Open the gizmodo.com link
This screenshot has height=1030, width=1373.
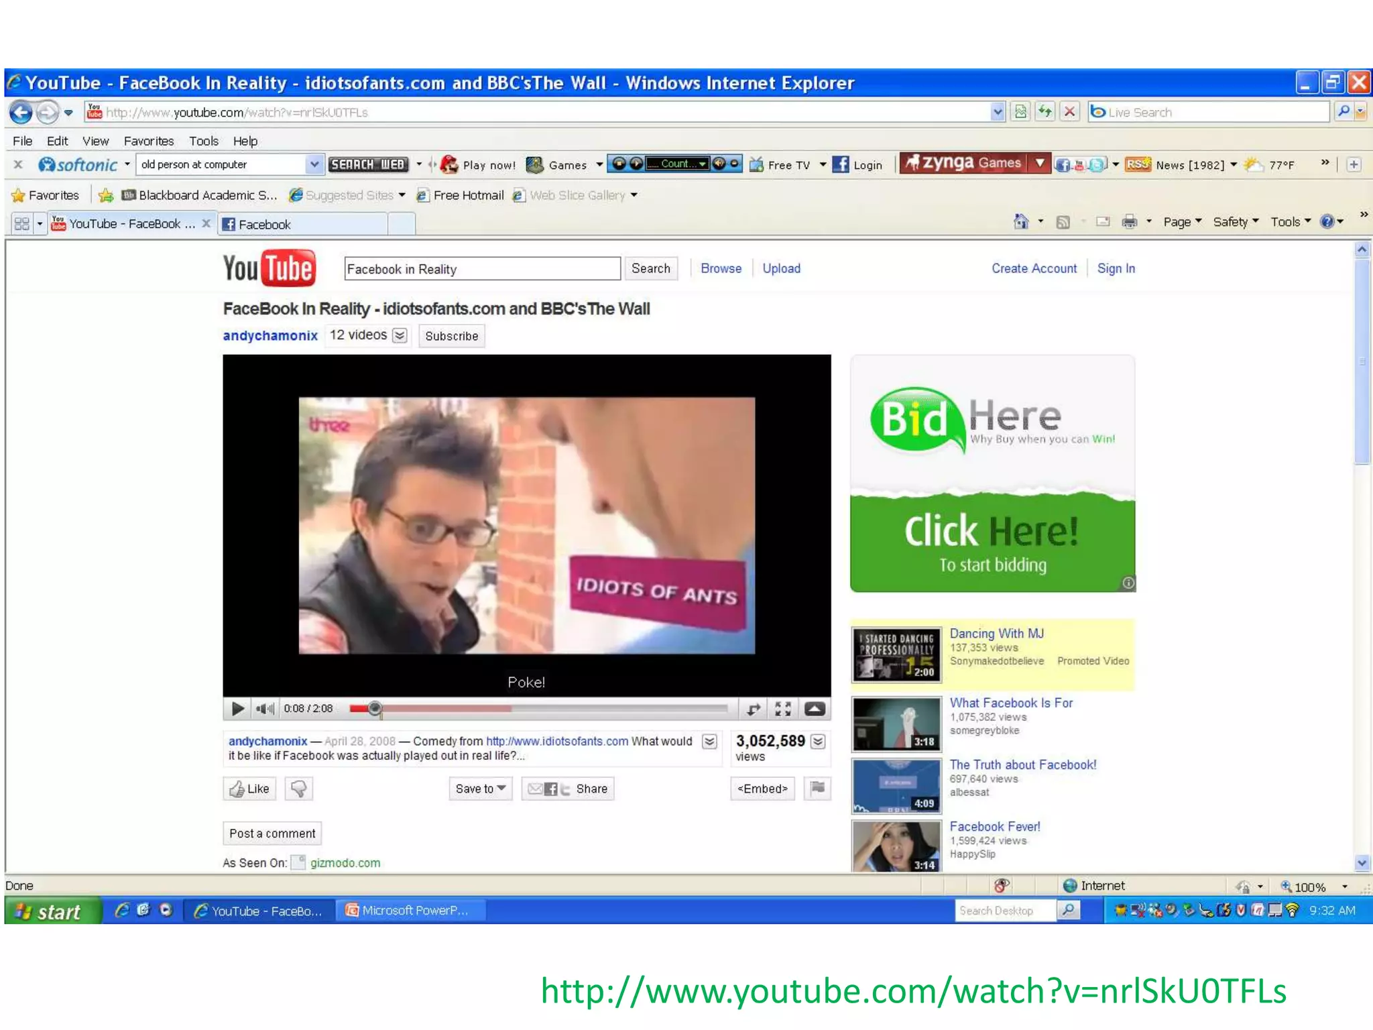point(345,863)
